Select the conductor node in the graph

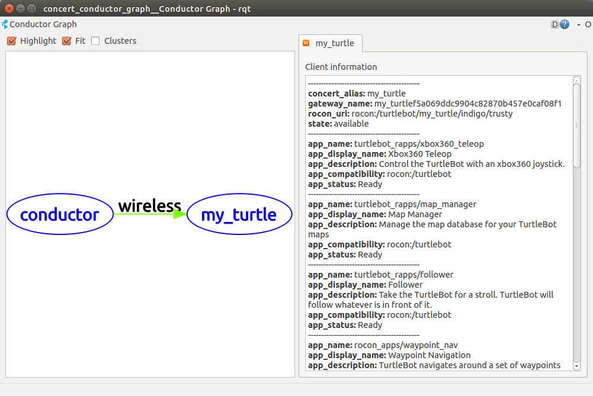point(60,214)
